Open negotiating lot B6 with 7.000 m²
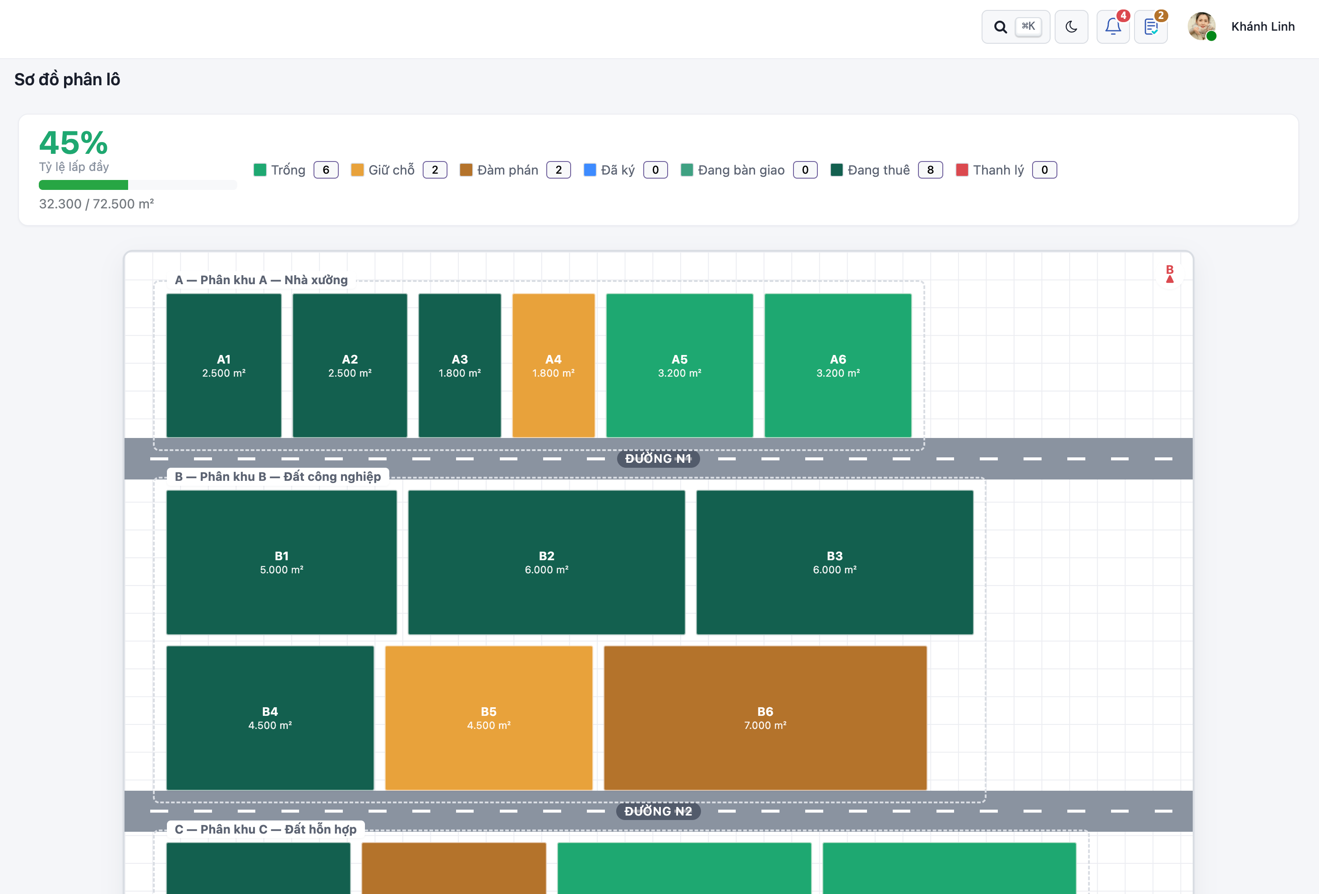Image resolution: width=1319 pixels, height=894 pixels. click(x=765, y=718)
